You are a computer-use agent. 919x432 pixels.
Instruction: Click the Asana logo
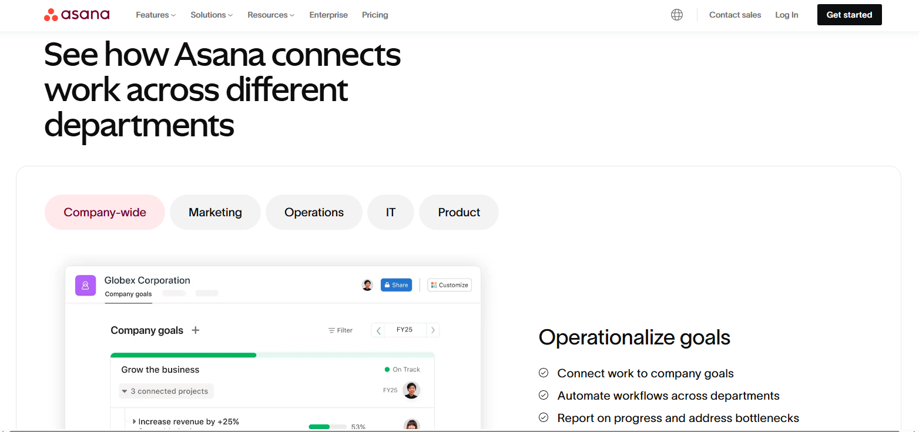pyautogui.click(x=76, y=15)
